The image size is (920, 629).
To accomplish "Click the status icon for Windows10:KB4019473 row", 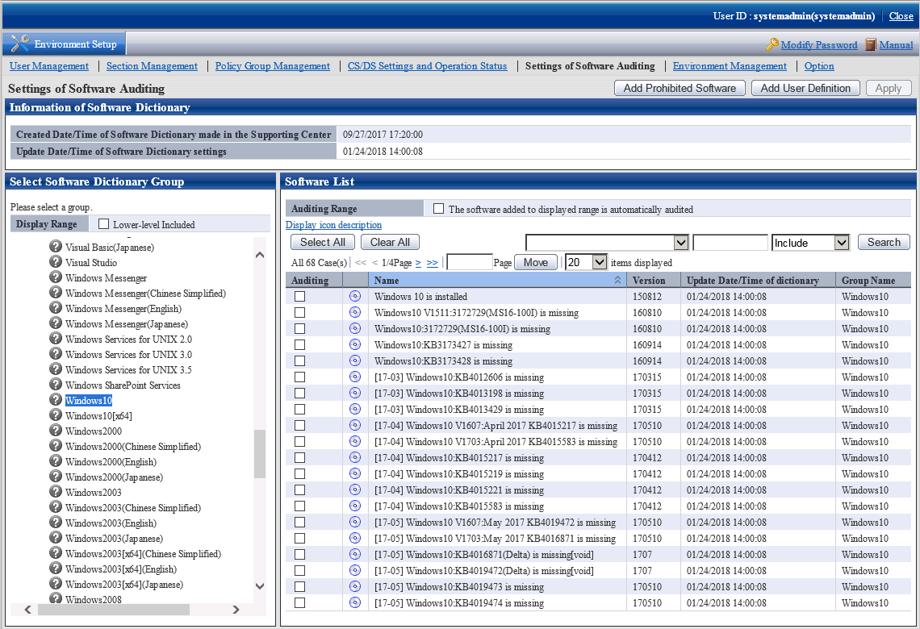I will click(x=355, y=586).
